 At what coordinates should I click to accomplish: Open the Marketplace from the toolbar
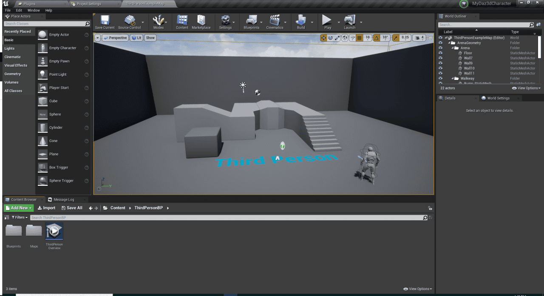point(201,20)
